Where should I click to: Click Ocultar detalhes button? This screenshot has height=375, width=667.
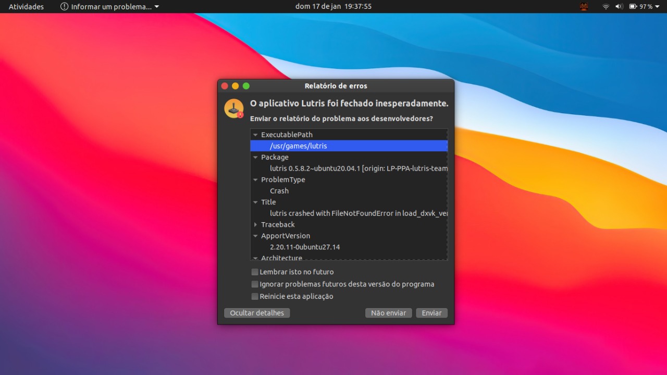tap(257, 313)
